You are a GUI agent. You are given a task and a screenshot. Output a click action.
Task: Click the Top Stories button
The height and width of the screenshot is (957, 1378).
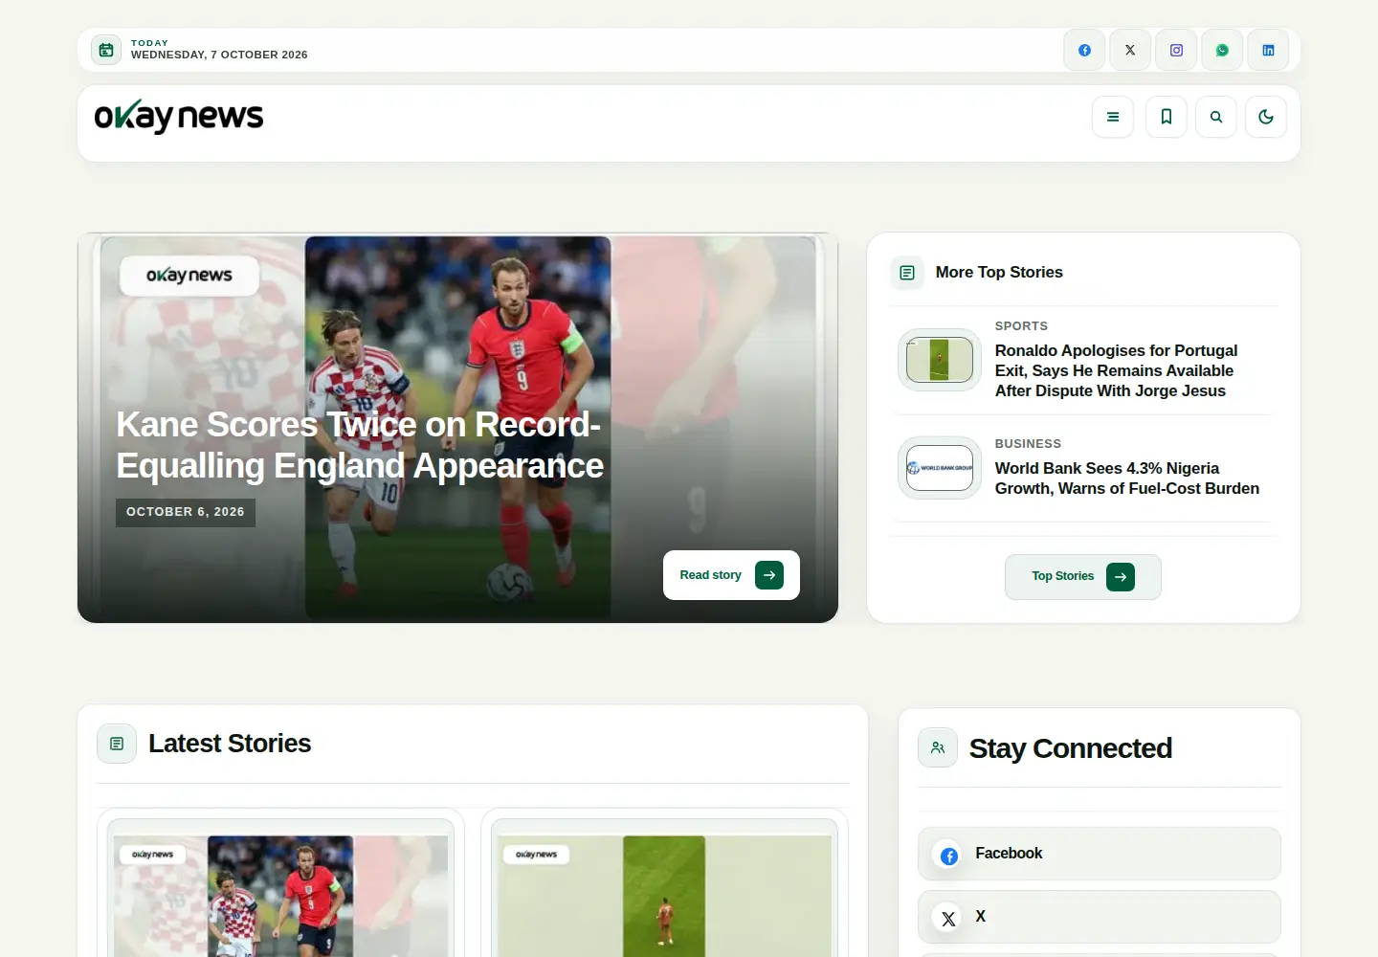pyautogui.click(x=1083, y=577)
